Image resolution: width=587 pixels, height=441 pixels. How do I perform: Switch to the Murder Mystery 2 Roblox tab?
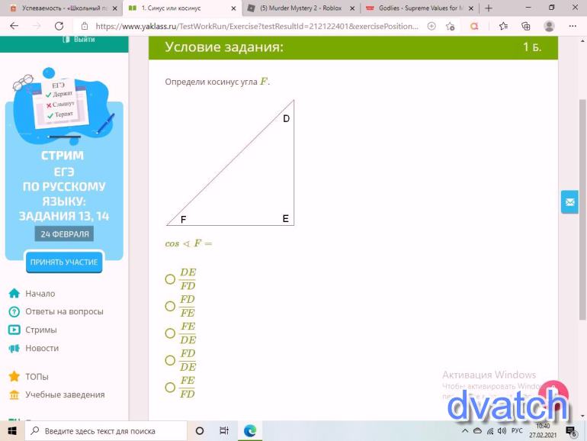tap(300, 8)
